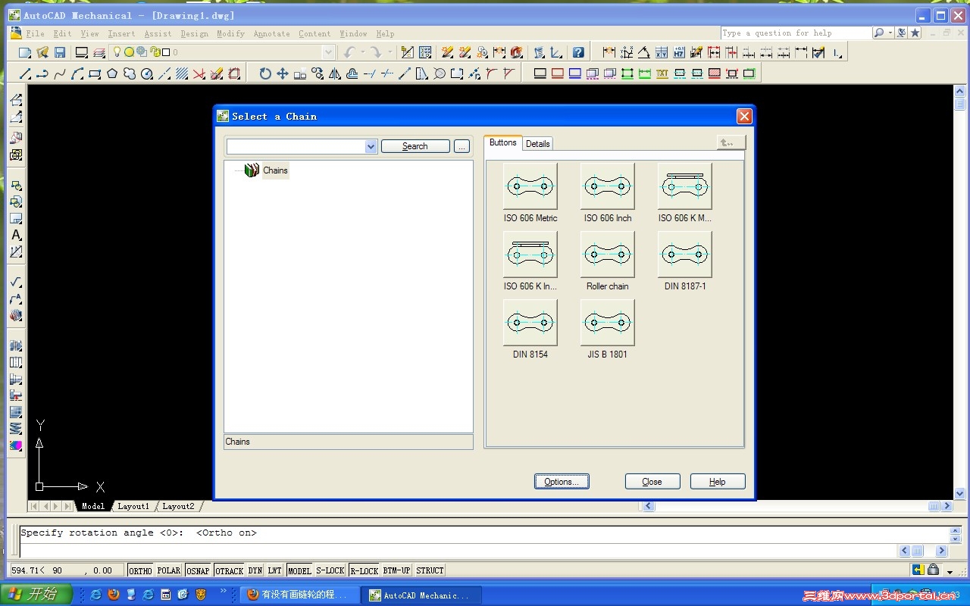Select the Mirror tool
Screen dimensions: 970x606
tap(335, 73)
